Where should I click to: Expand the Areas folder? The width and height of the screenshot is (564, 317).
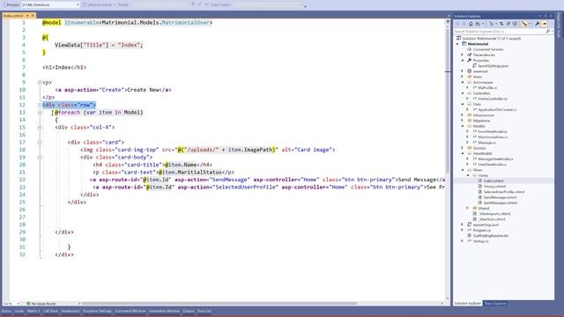(463, 77)
